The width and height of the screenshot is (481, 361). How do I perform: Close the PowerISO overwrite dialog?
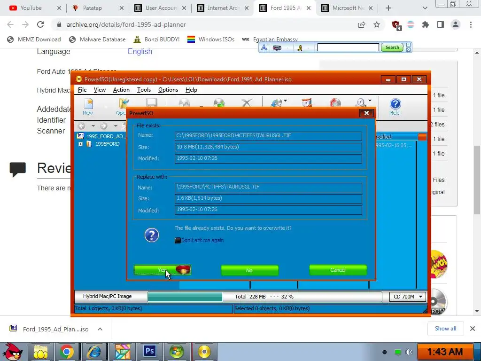(366, 113)
